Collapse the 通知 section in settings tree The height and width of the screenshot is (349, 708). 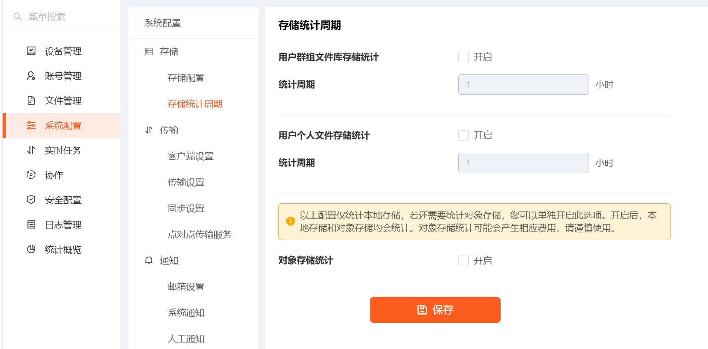click(169, 261)
